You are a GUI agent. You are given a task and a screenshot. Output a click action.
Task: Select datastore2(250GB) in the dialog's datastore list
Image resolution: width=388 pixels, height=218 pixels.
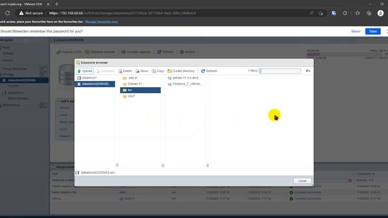click(95, 84)
